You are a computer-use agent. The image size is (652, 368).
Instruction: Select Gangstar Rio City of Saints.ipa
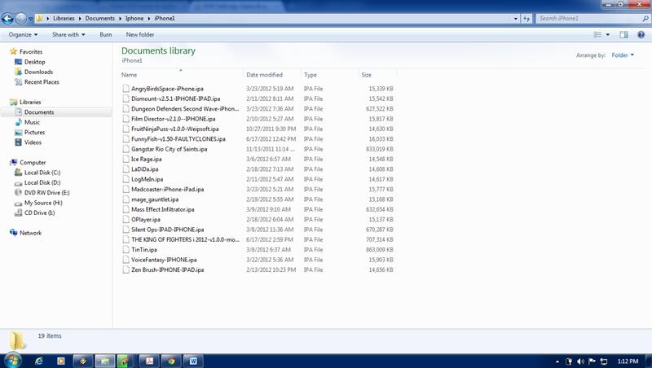[x=170, y=149]
